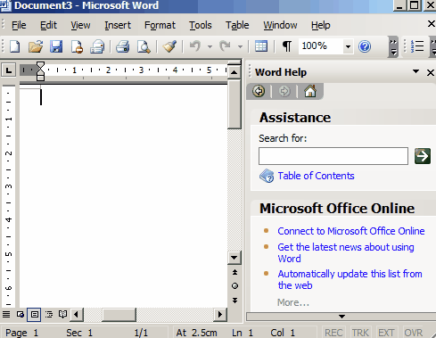The image size is (436, 338).
Task: Open the Help menu
Action: [320, 25]
